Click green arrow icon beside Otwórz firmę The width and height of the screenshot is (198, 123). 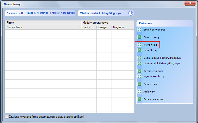(139, 37)
